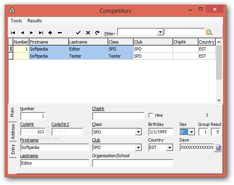Image resolution: width=234 pixels, height=185 pixels.
Task: Open Days selection checklist icon
Action: [218, 148]
